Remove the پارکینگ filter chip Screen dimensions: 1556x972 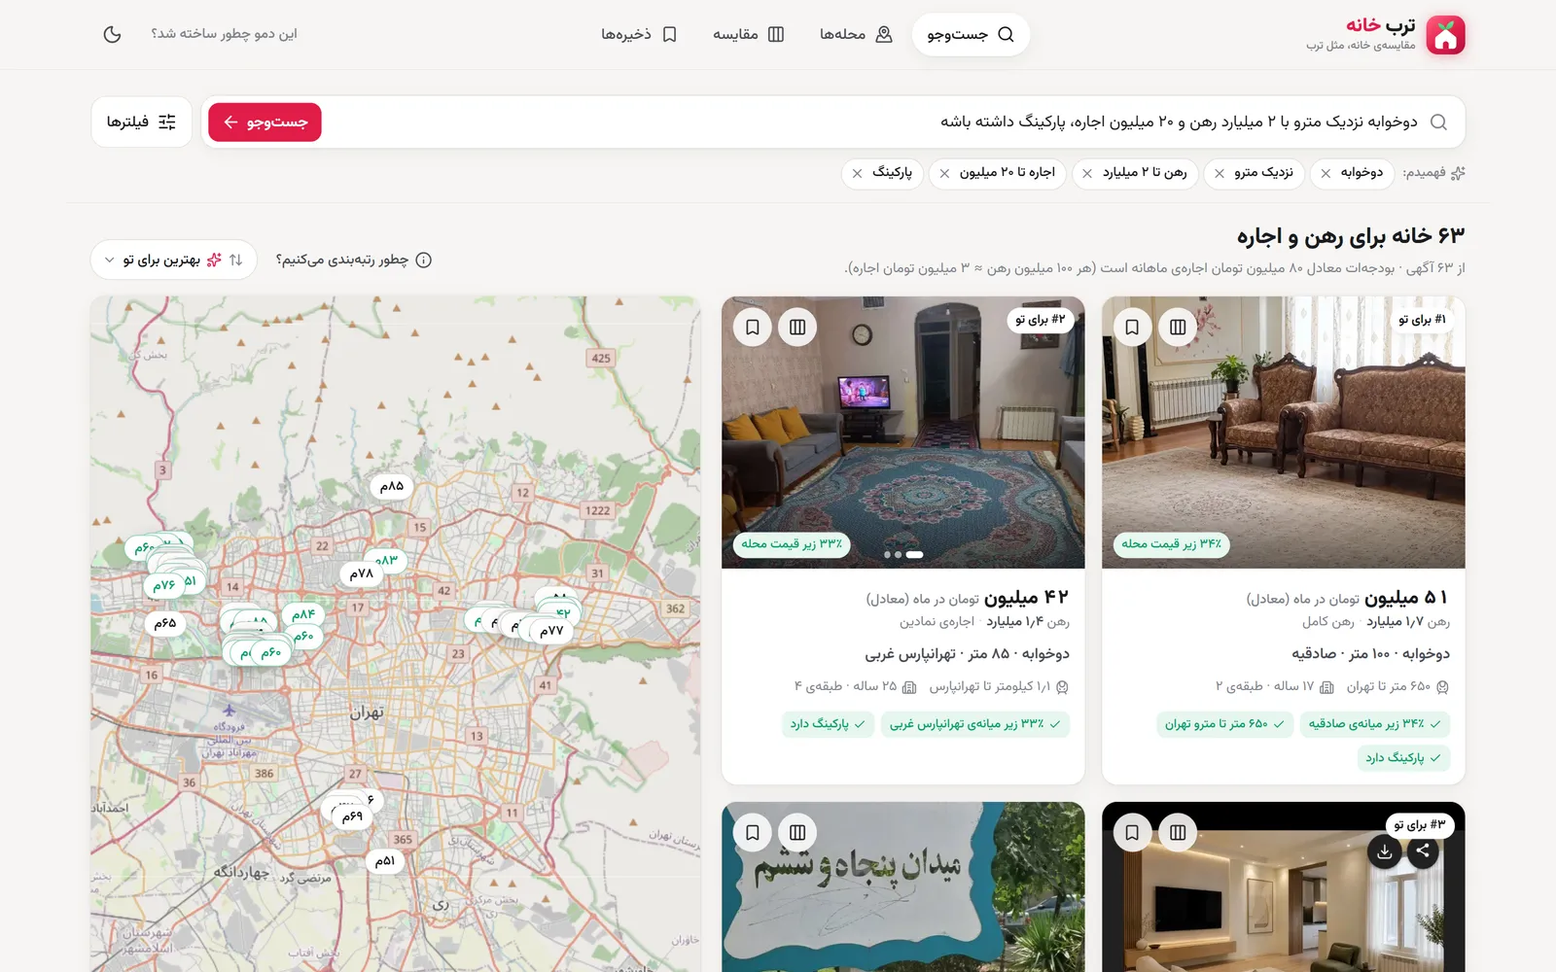pos(857,173)
